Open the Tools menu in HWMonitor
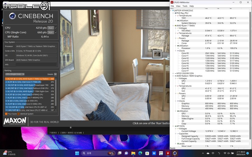Image resolution: width=252 pixels, height=157 pixels. coord(185,6)
